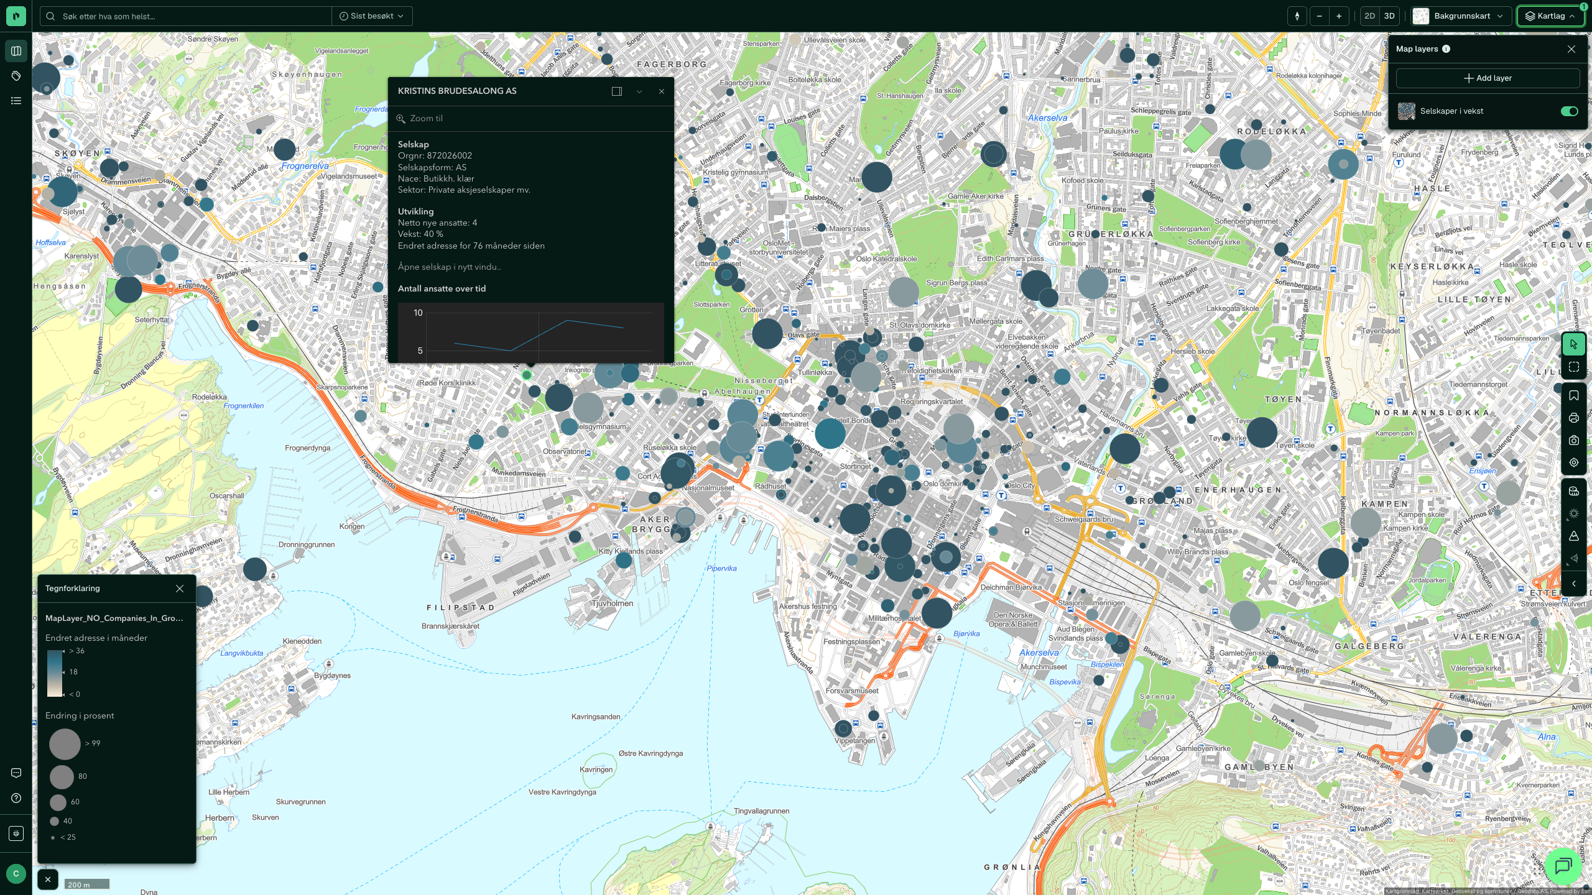Take a map screenshot with camera tool
This screenshot has height=895, width=1592.
[1574, 441]
